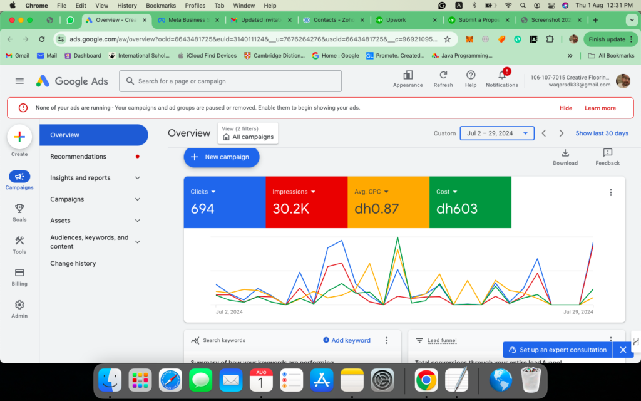The height and width of the screenshot is (401, 641).
Task: Open the Bookmarks menu in menu bar
Action: 160,5
